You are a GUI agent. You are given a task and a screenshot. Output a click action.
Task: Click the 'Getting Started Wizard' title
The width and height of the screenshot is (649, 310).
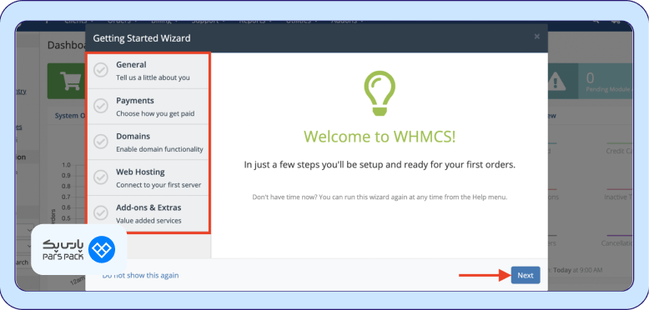pos(142,38)
